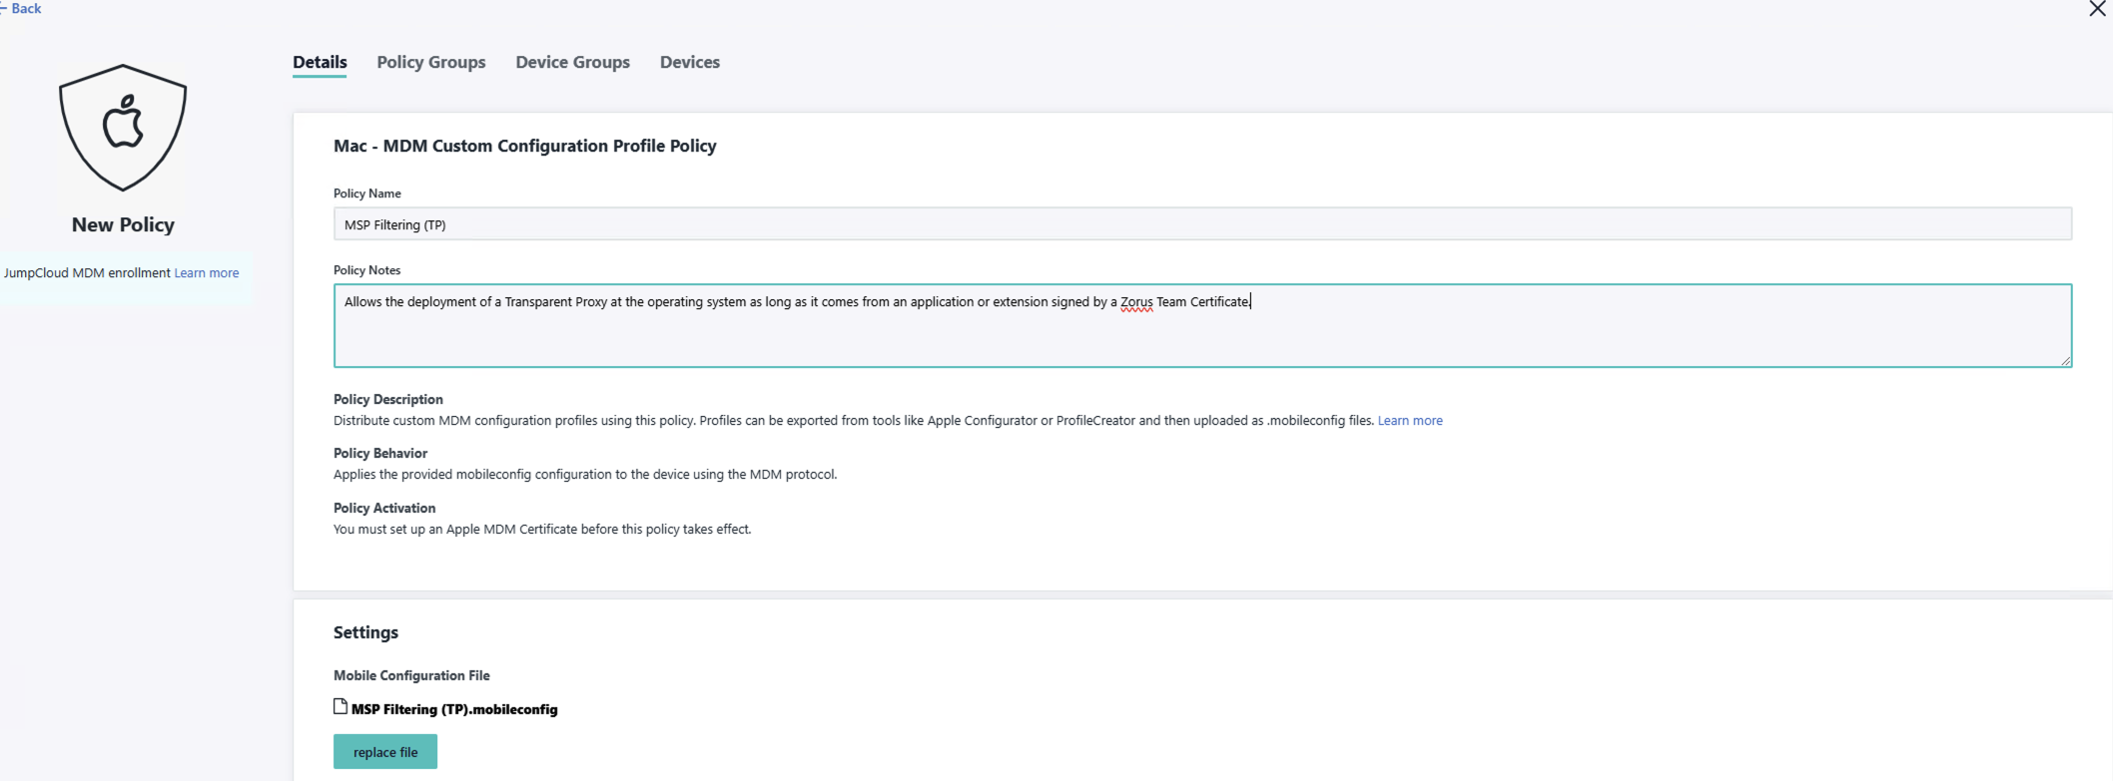Open the Device Groups tab
This screenshot has width=2113, height=781.
[x=572, y=62]
